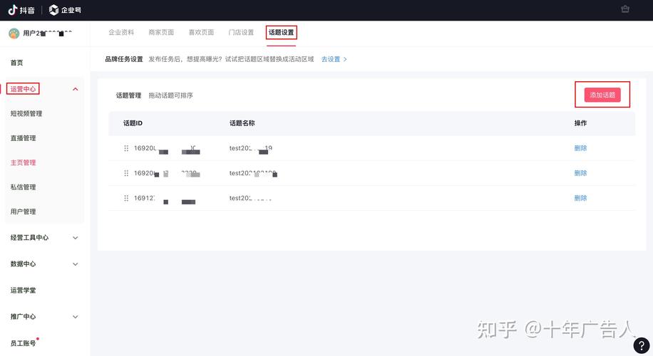Click the 话题ID column header

pos(133,123)
